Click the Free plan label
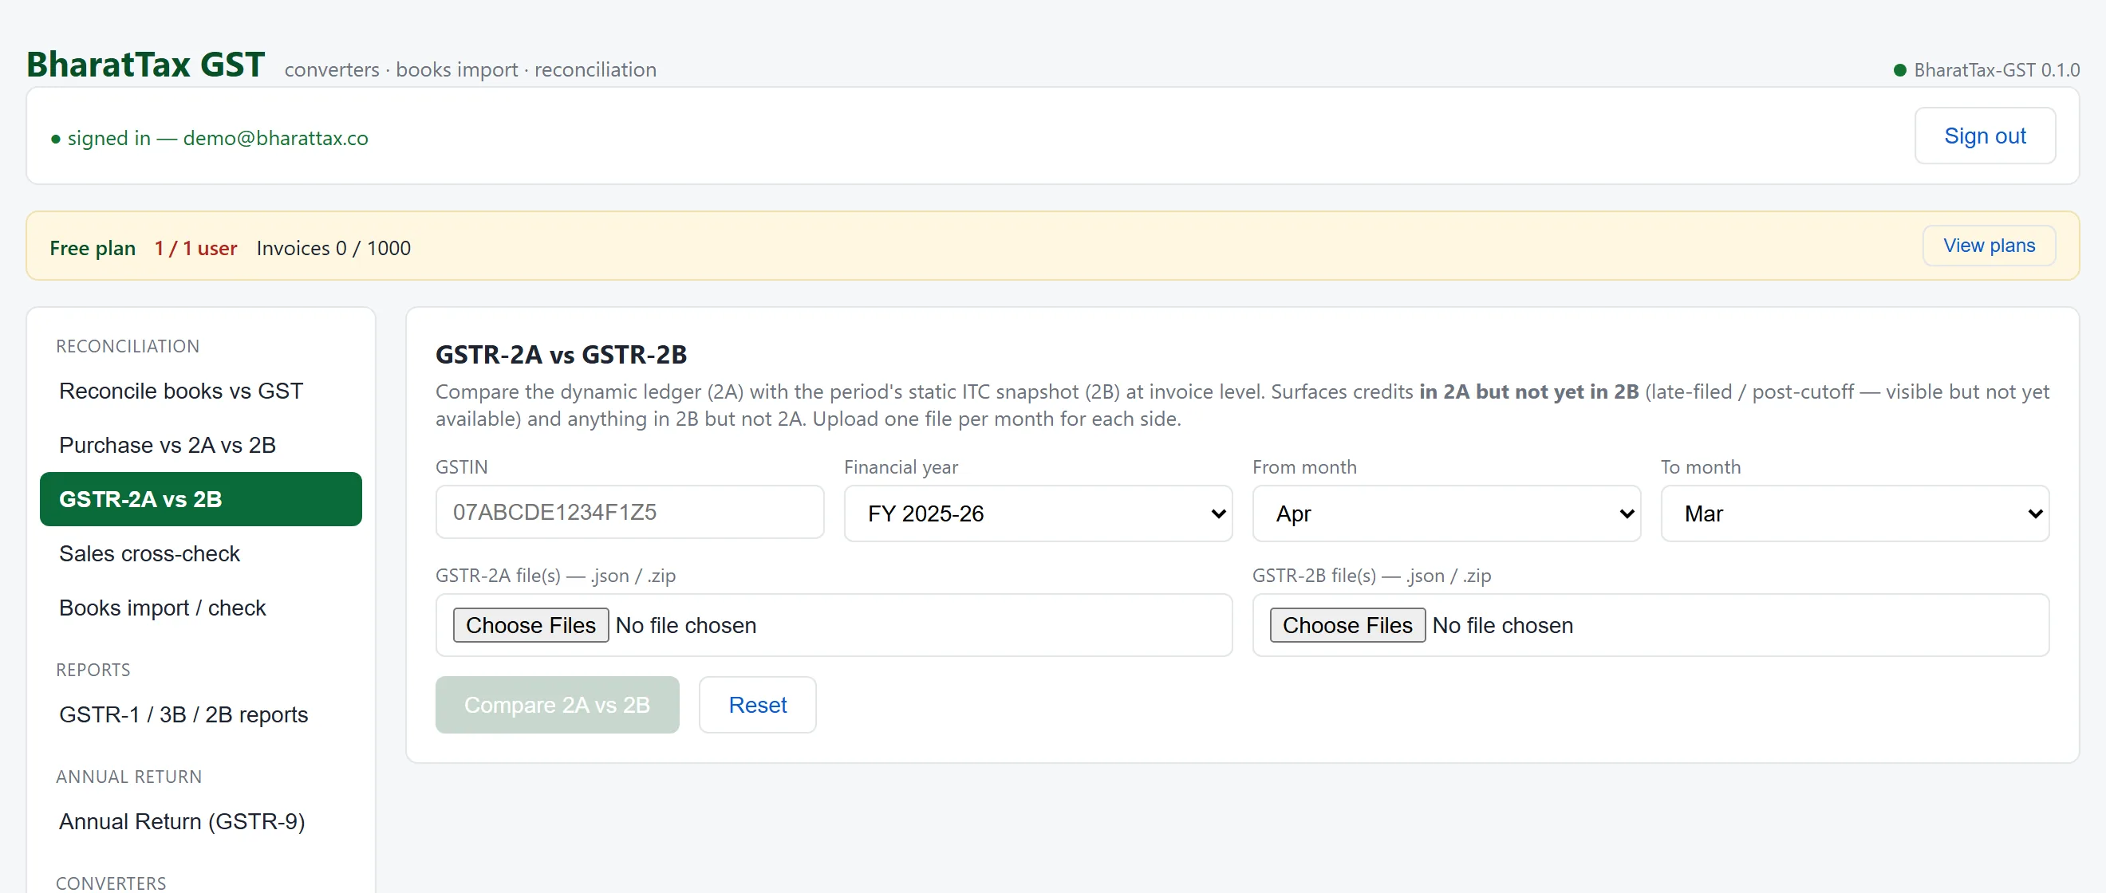The width and height of the screenshot is (2106, 893). [x=93, y=249]
